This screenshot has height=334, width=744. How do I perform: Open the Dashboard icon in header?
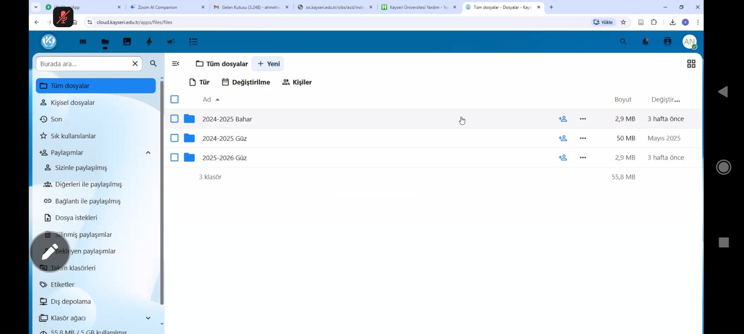tap(83, 42)
